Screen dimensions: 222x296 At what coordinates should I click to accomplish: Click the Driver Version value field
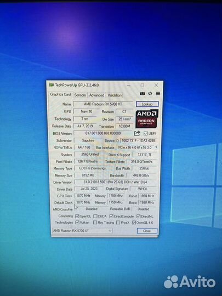(x=116, y=182)
